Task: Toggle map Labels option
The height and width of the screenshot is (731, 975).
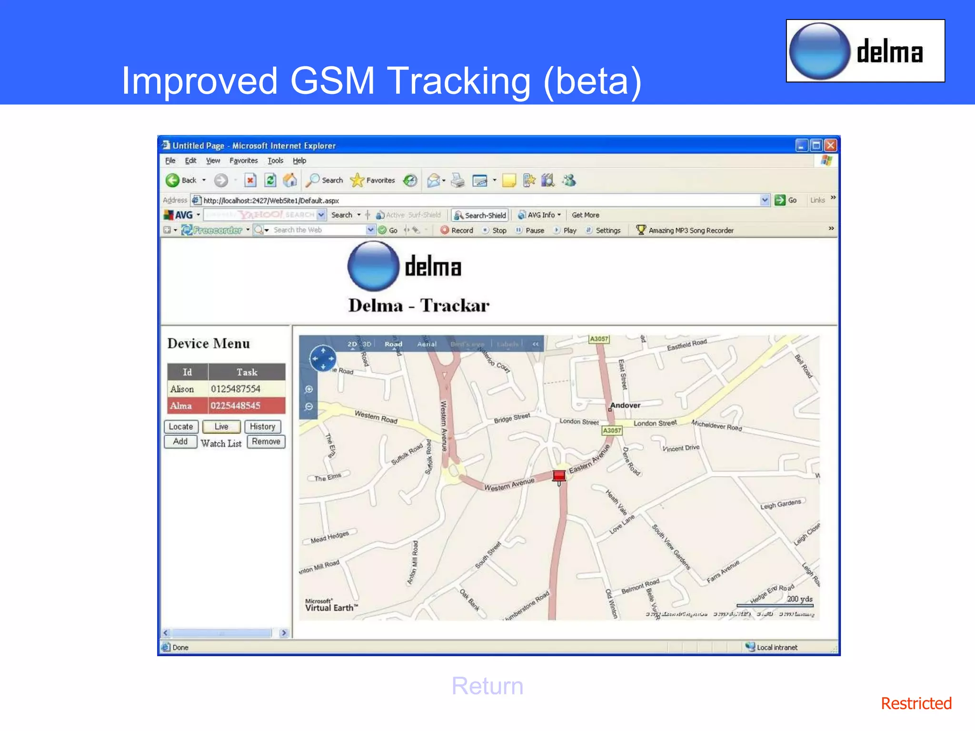Action: pos(508,344)
